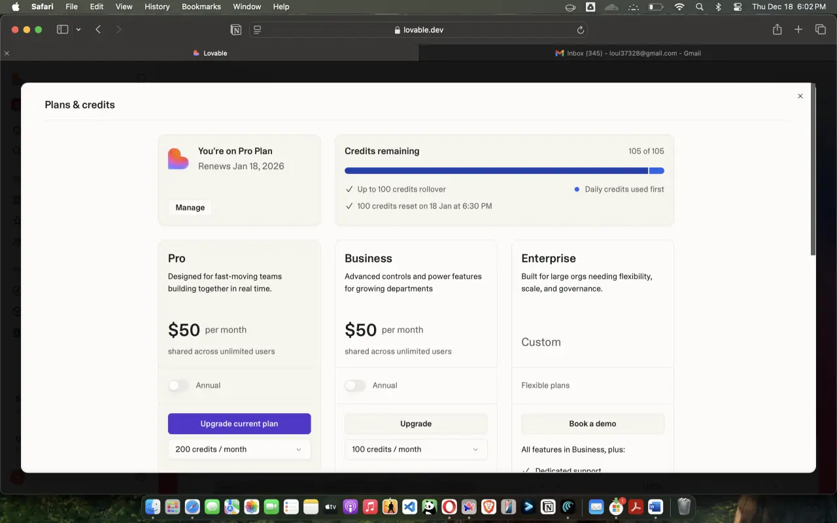Click the Business plan Upgrade button
The height and width of the screenshot is (523, 837).
coord(416,424)
